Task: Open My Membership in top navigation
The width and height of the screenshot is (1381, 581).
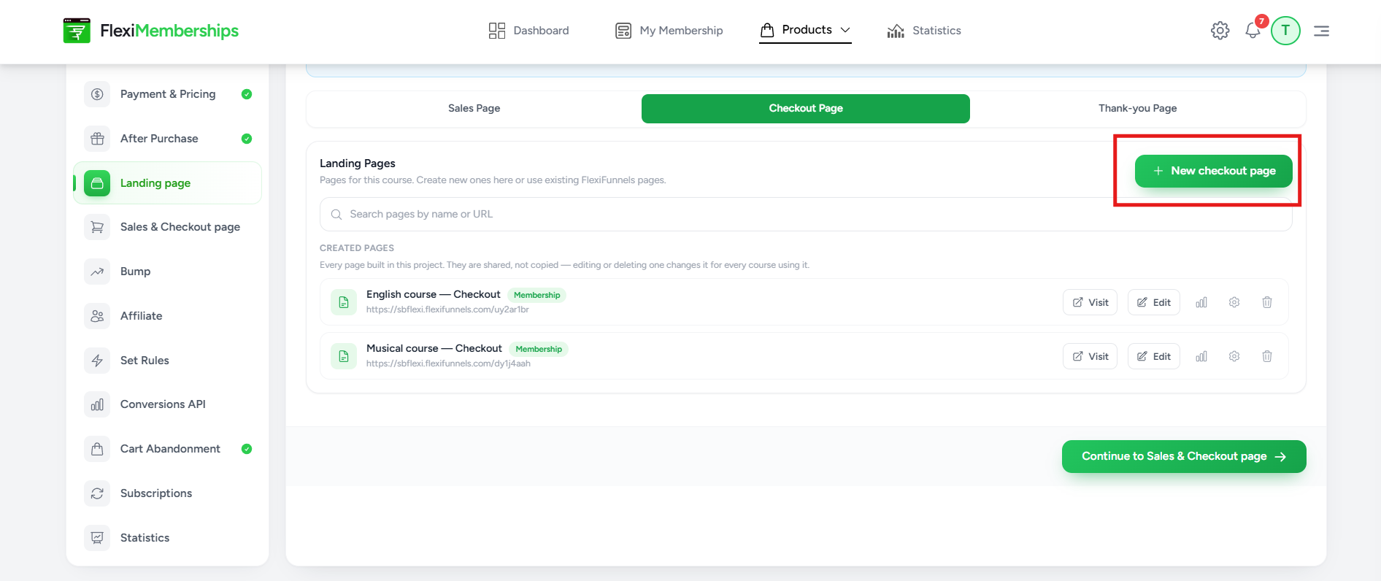Action: click(669, 31)
